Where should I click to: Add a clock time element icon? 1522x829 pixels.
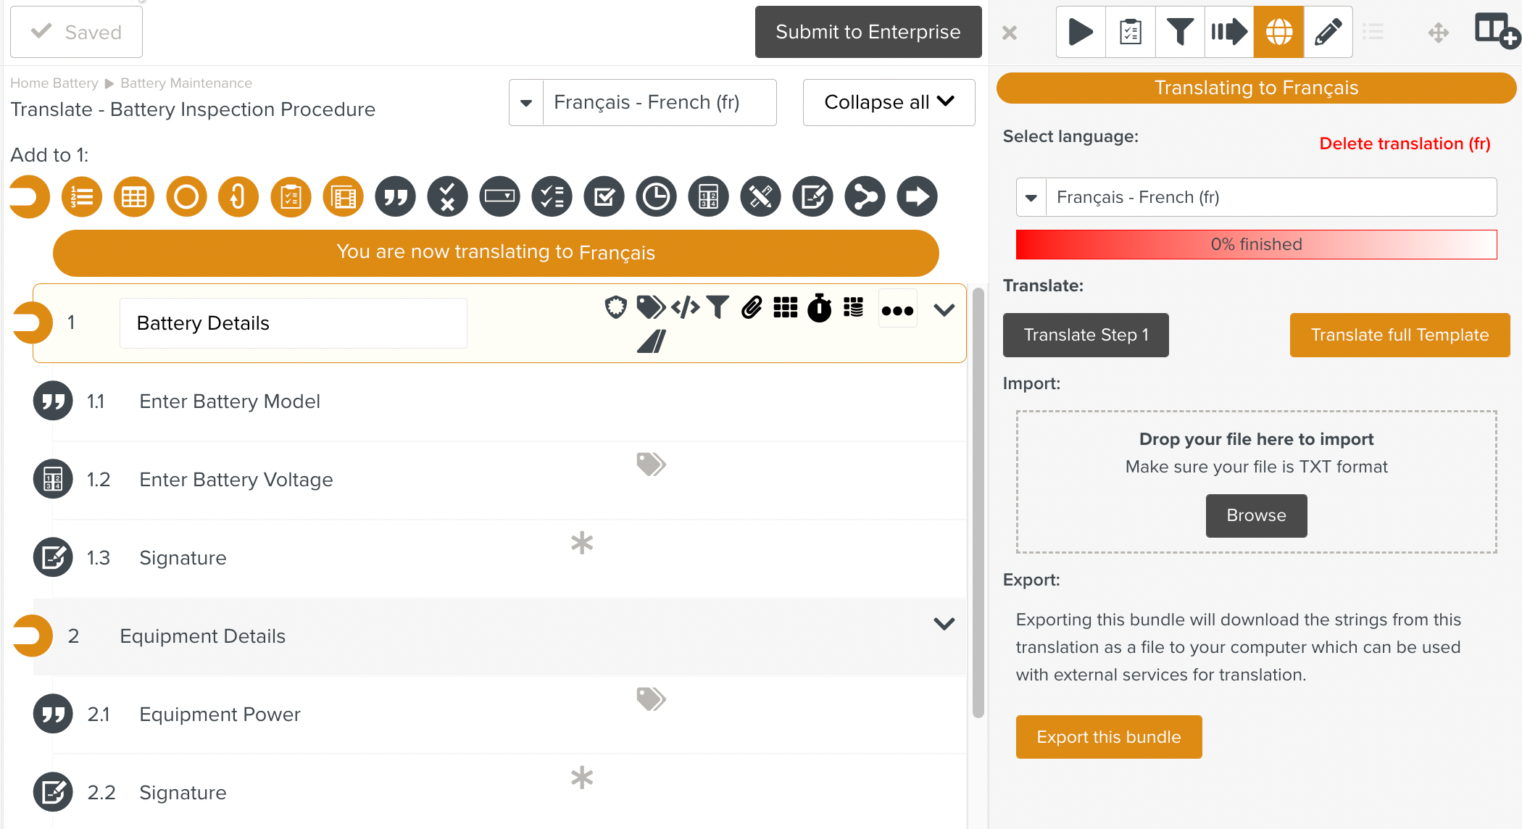(656, 196)
